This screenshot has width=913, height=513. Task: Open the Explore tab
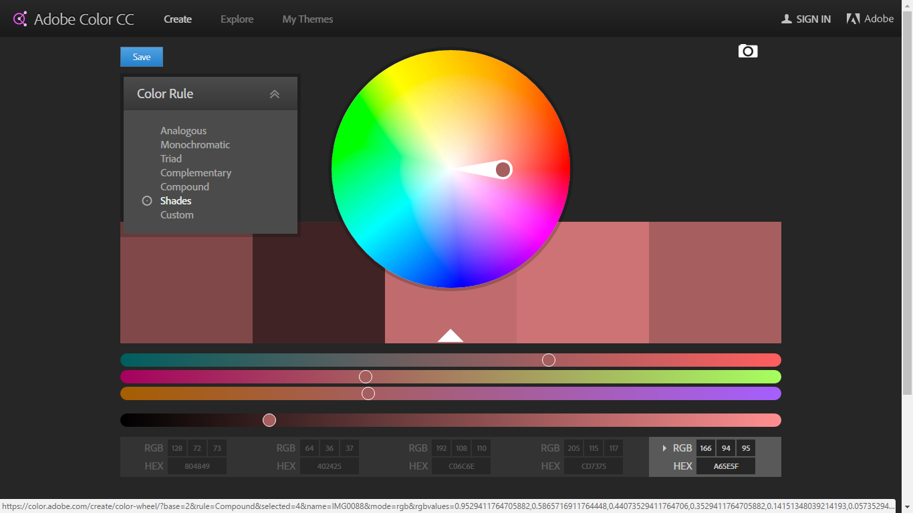coord(237,19)
